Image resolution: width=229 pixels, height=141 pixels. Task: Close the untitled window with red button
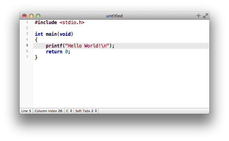tap(24, 16)
